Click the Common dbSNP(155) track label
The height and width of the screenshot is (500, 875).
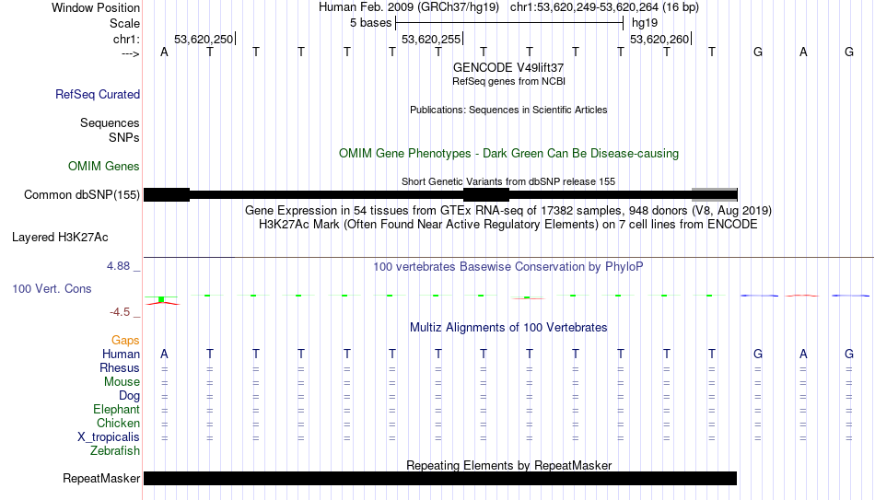pyautogui.click(x=82, y=195)
